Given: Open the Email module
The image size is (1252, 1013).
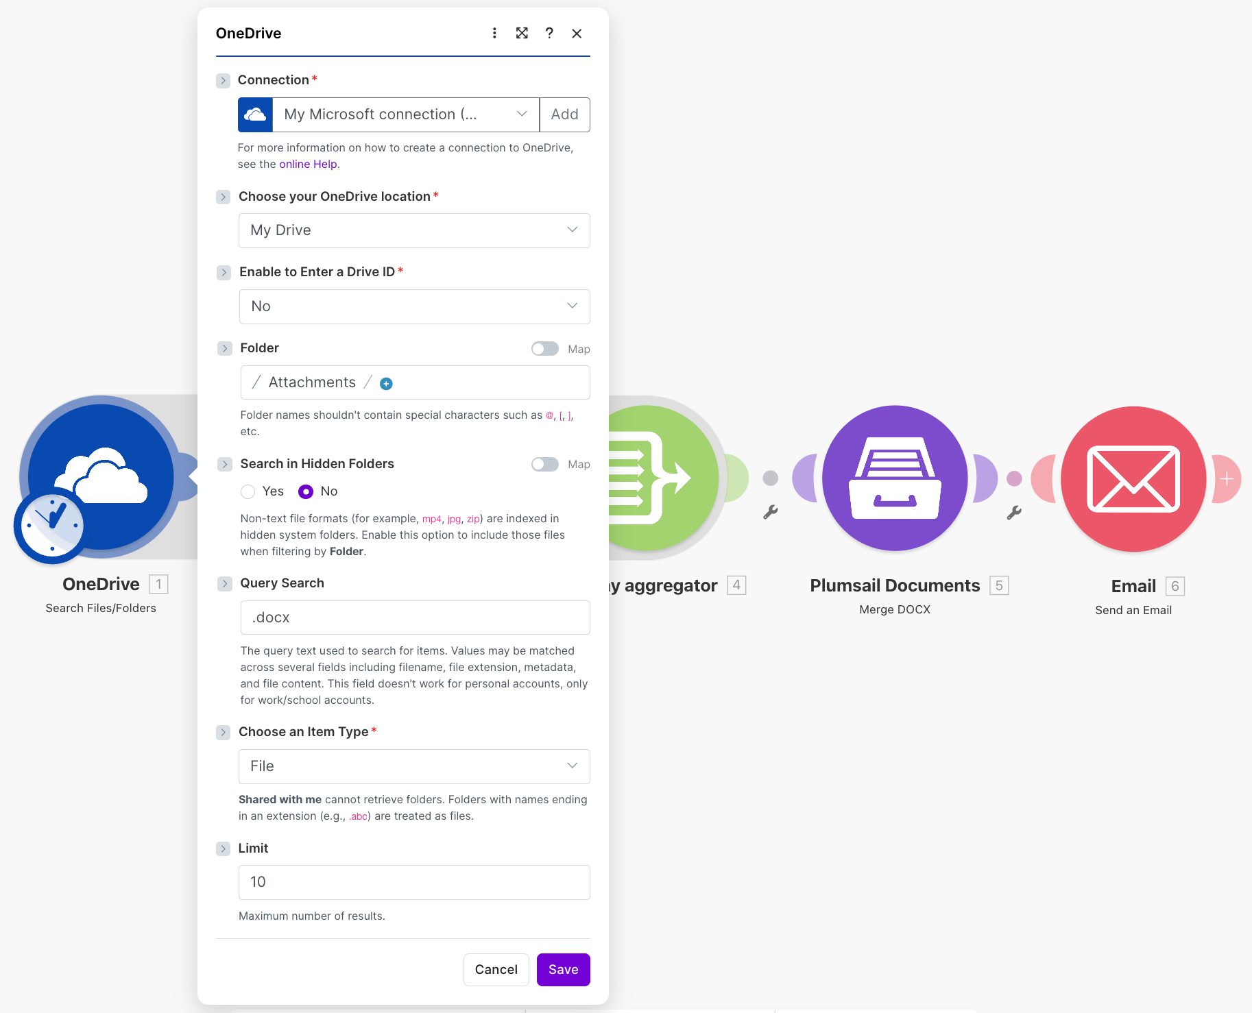Looking at the screenshot, I should point(1133,479).
